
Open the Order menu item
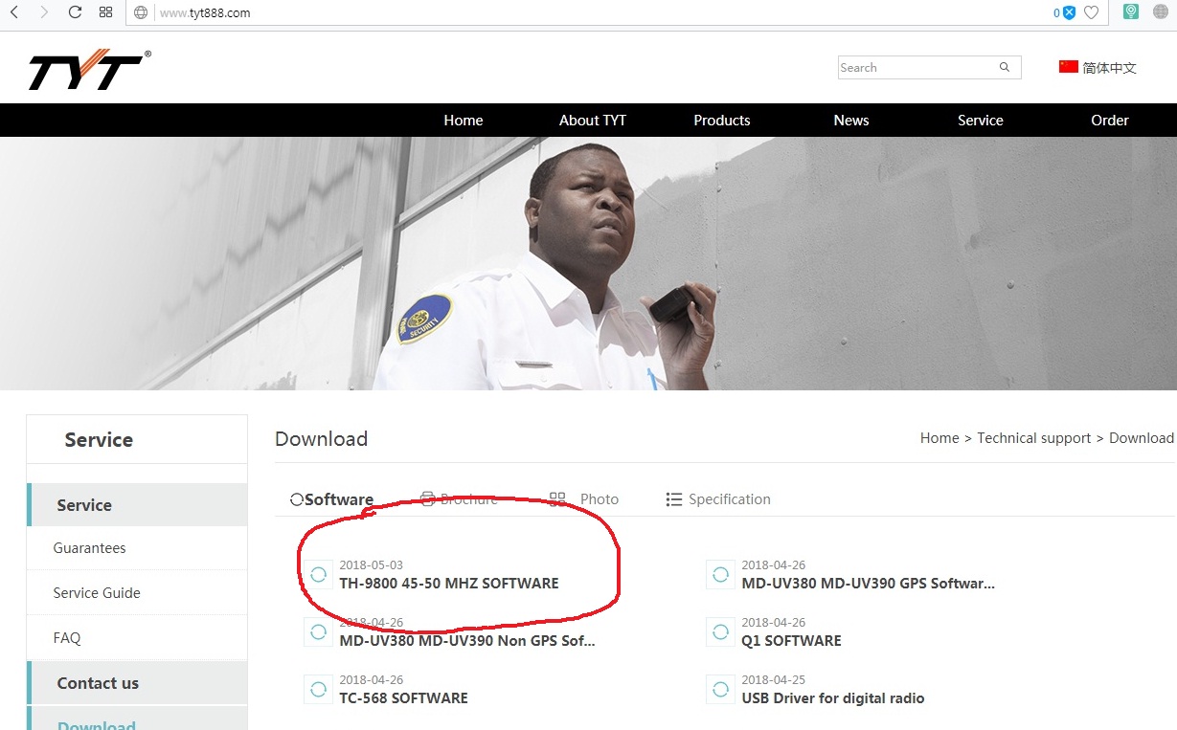[x=1110, y=121]
